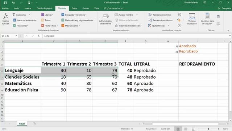Click Quitar flechas button
The image size is (232, 131).
[x=157, y=26]
